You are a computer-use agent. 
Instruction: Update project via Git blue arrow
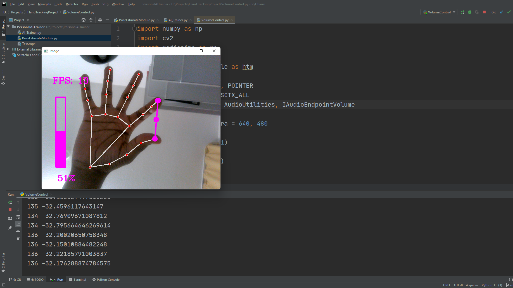502,12
